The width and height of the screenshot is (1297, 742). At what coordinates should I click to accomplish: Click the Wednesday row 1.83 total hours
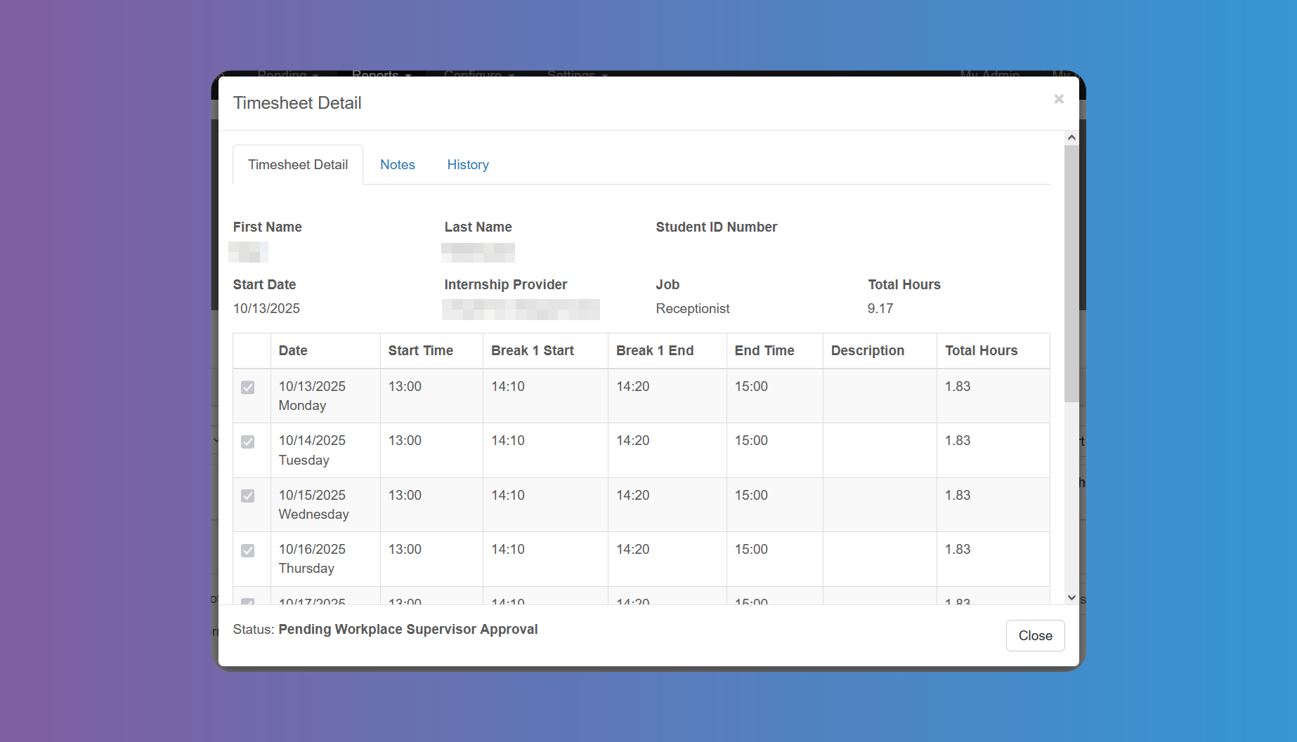click(x=958, y=495)
